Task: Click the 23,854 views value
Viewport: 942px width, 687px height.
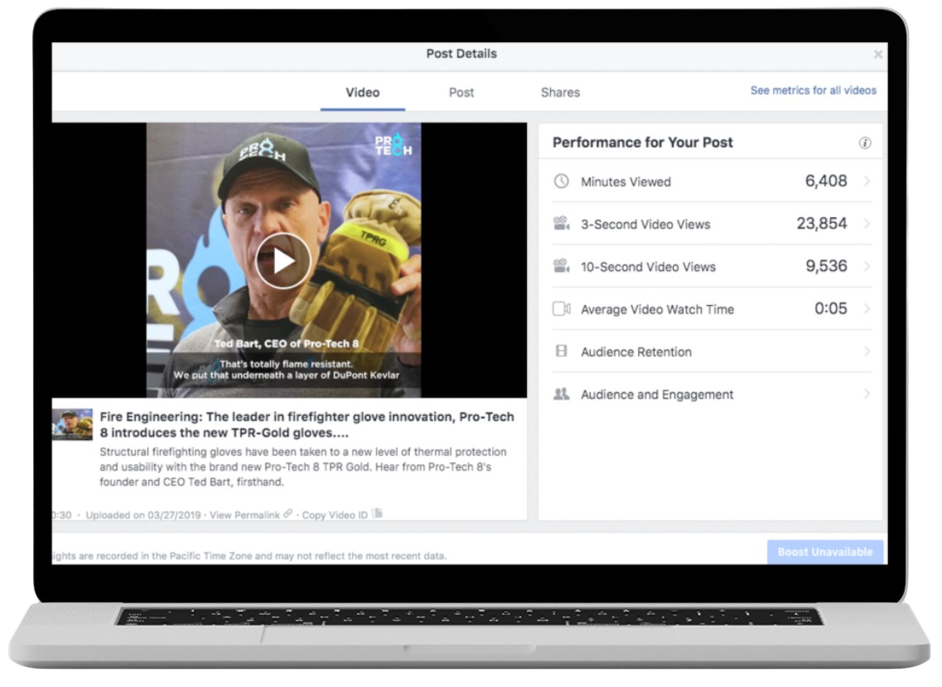Action: [x=822, y=224]
